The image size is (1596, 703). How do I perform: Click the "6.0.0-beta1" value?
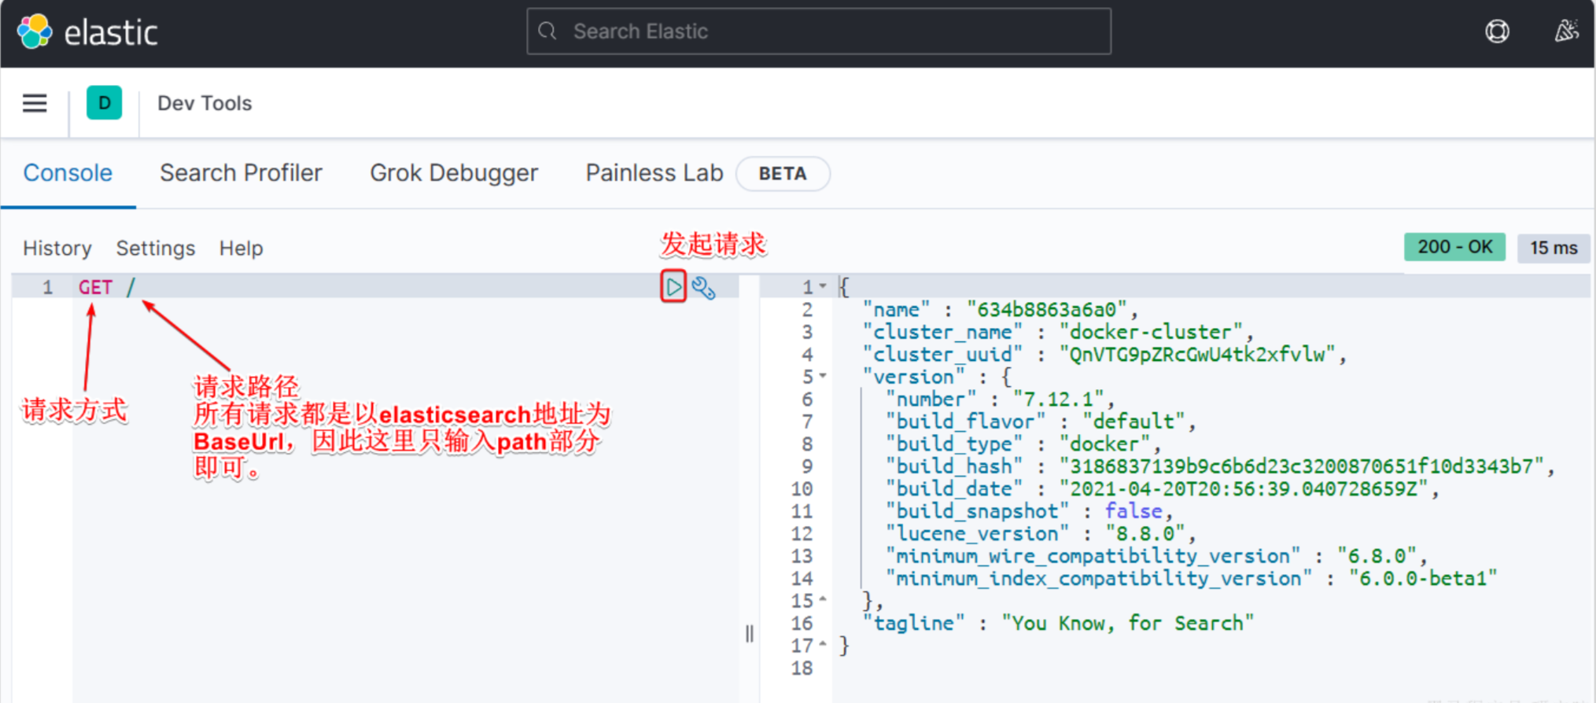coord(1422,579)
